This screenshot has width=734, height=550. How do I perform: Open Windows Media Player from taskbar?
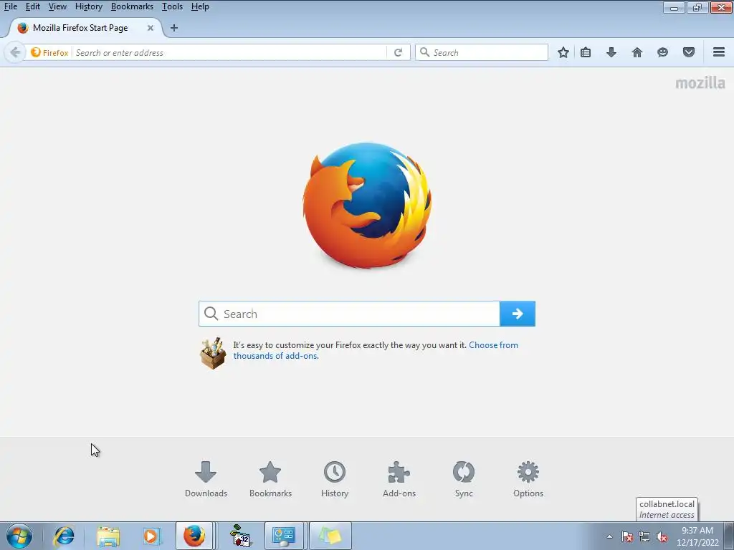151,536
